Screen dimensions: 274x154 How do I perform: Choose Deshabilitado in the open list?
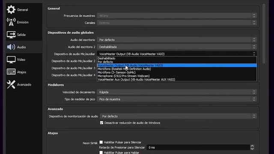tap(177, 58)
